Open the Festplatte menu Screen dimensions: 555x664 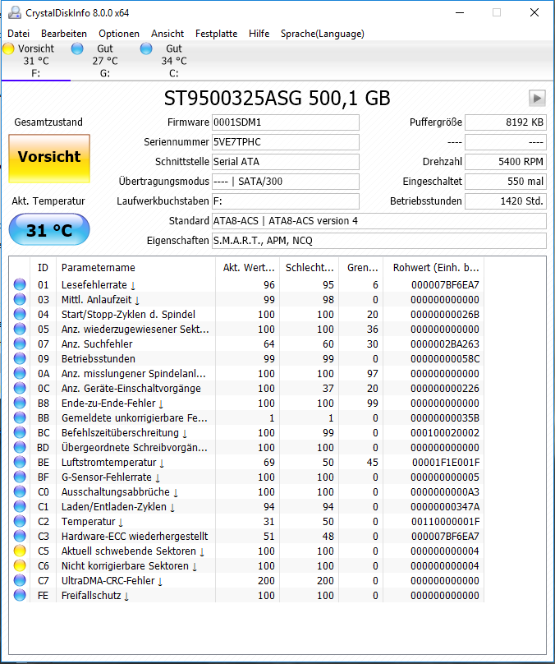pyautogui.click(x=216, y=34)
